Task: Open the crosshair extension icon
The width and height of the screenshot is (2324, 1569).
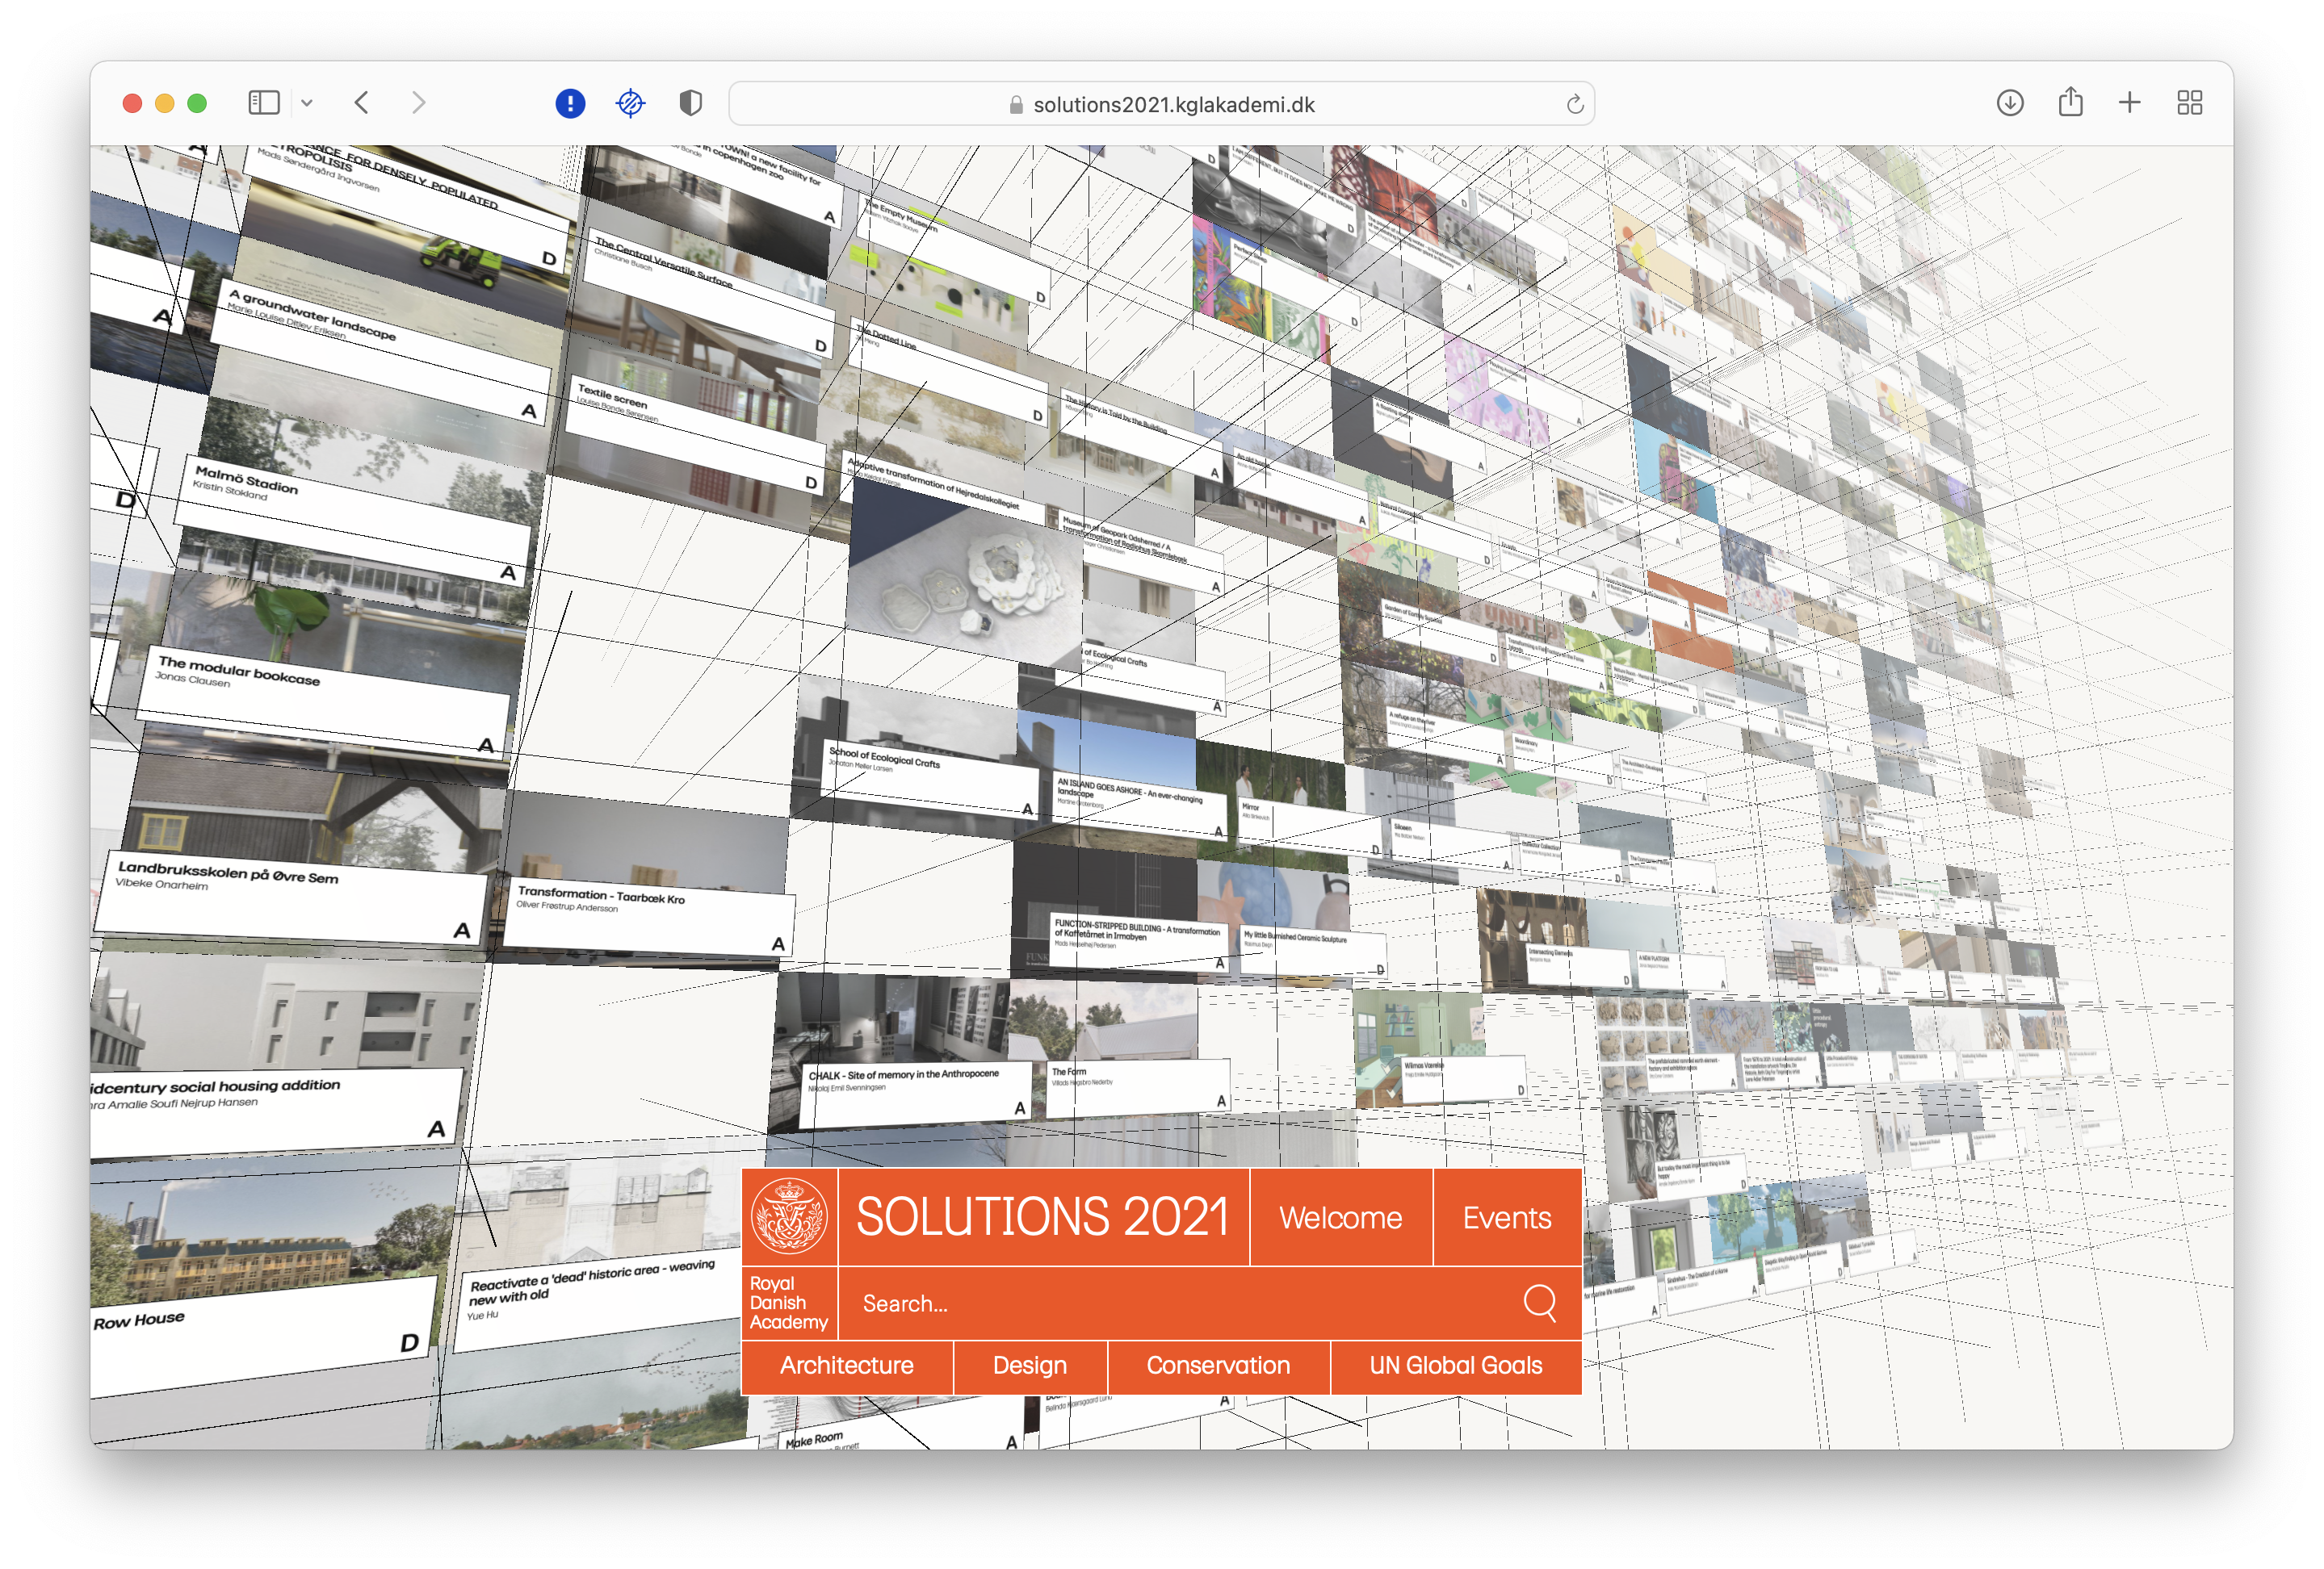Action: point(630,103)
